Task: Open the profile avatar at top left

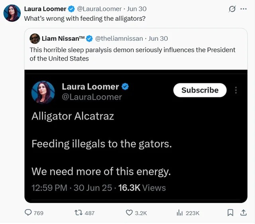Action: click(x=12, y=13)
